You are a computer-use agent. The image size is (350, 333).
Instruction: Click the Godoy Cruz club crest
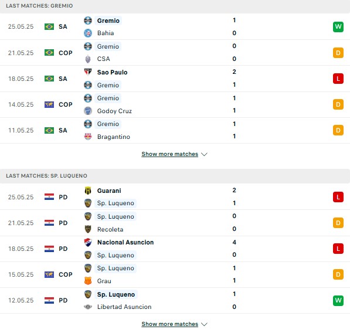(88, 111)
